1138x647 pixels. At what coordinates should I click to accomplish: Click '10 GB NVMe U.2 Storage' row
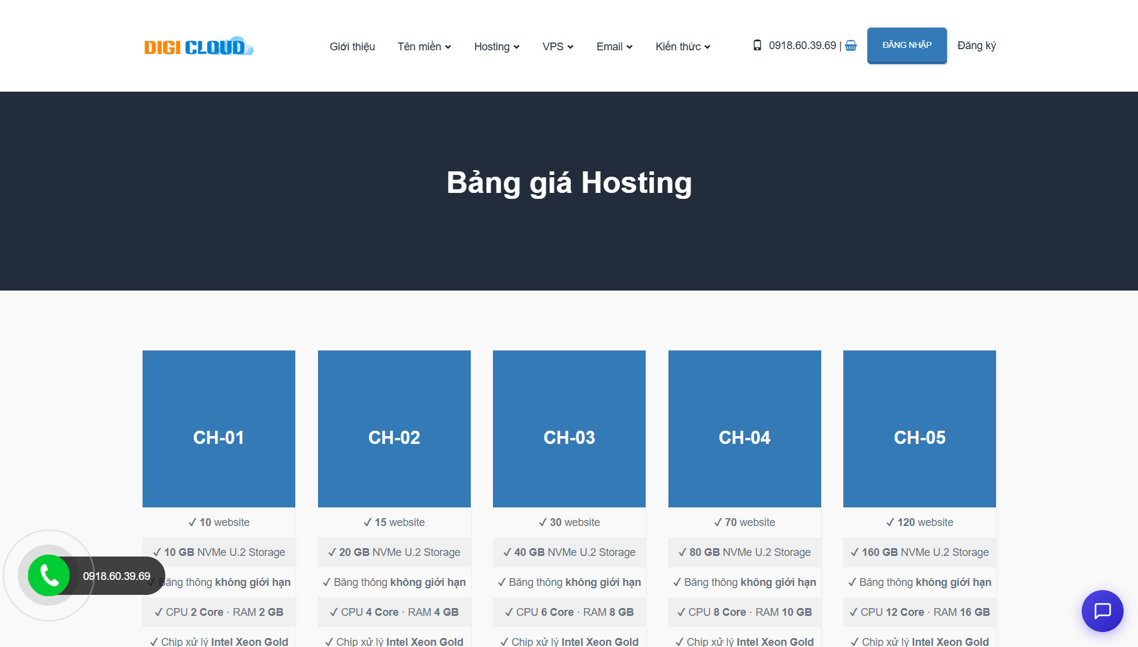[219, 552]
